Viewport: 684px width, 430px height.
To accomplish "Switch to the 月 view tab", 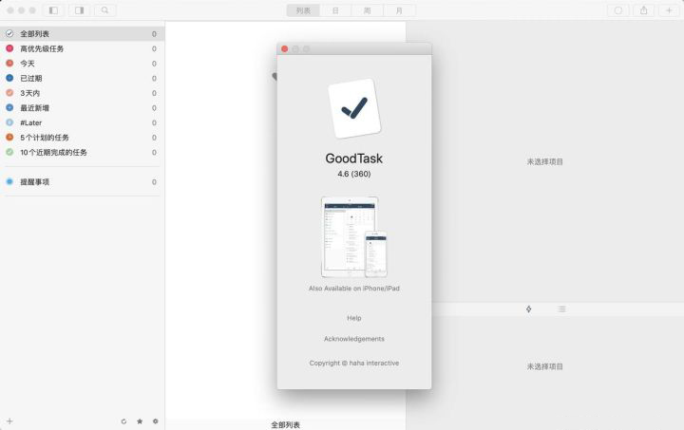I will (x=399, y=10).
